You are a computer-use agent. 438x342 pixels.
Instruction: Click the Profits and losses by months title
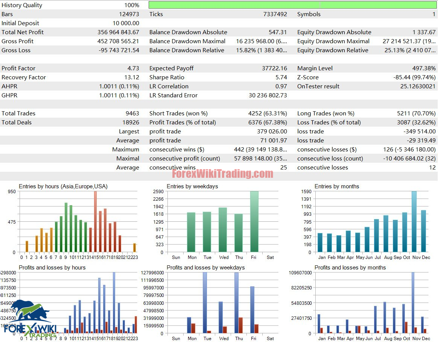pyautogui.click(x=350, y=268)
